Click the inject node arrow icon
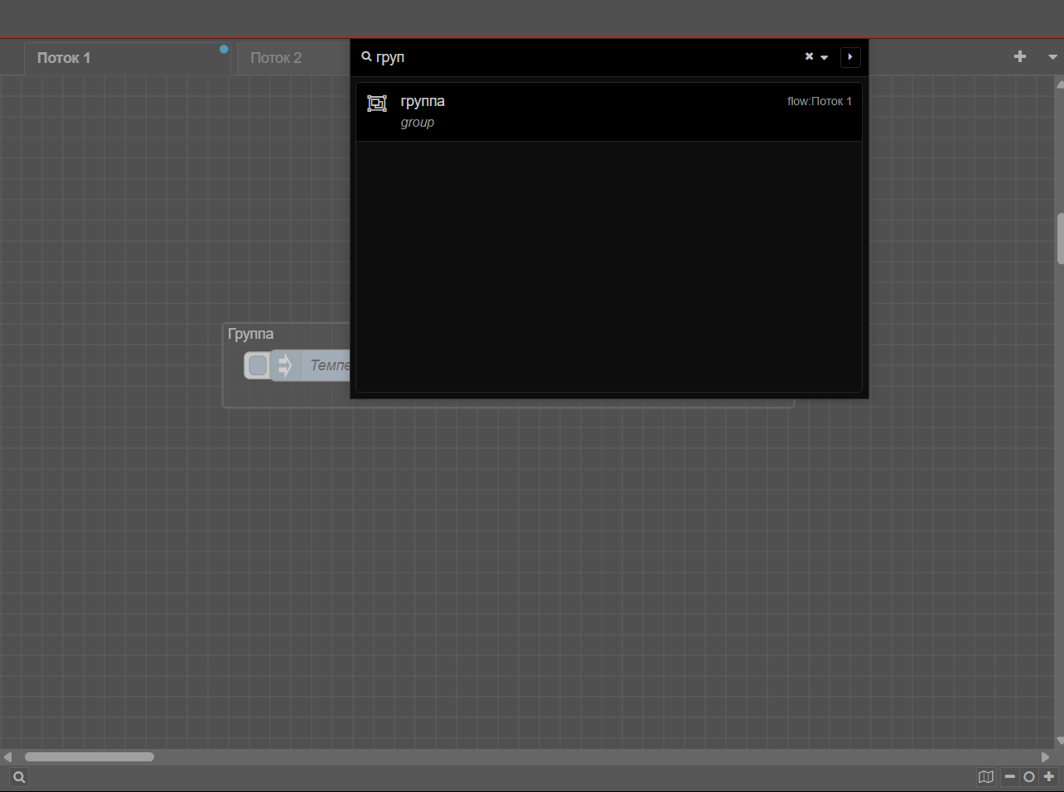1064x792 pixels. (x=284, y=365)
